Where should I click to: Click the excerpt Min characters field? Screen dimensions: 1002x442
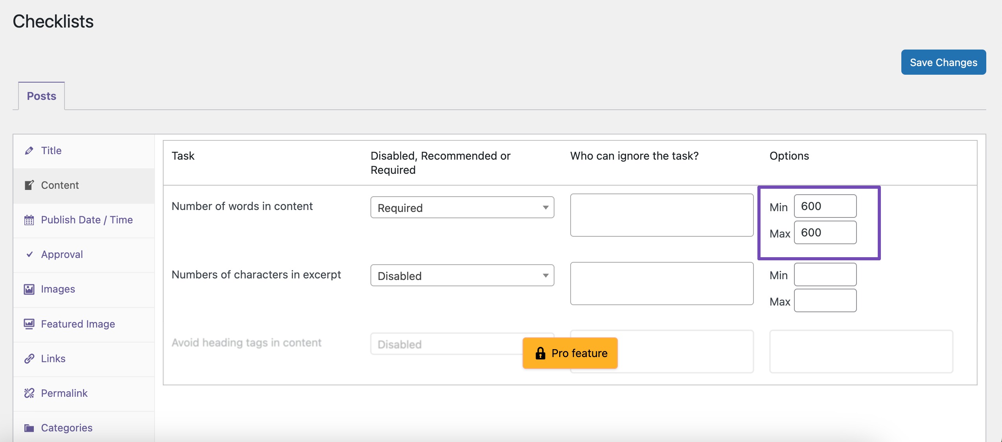825,274
